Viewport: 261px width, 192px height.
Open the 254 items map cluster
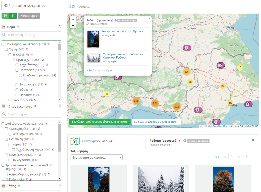click(x=155, y=103)
